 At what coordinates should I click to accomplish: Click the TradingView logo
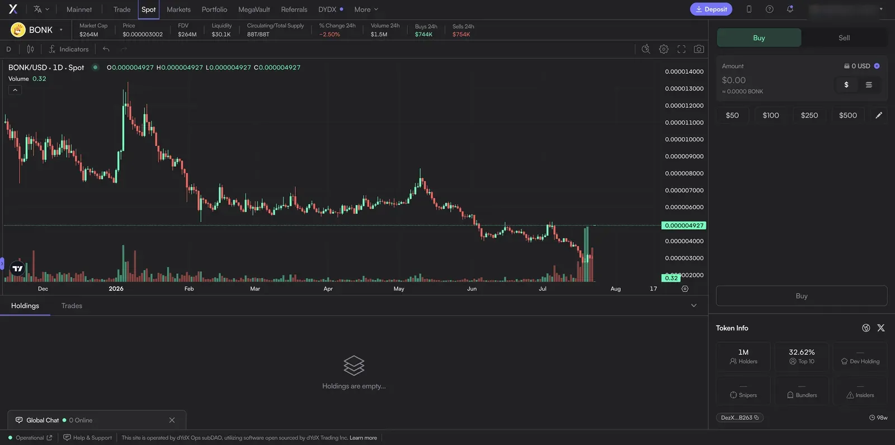(17, 268)
